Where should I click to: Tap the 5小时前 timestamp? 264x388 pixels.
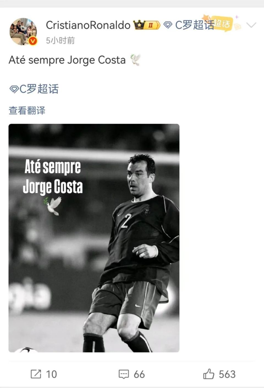tap(60, 41)
